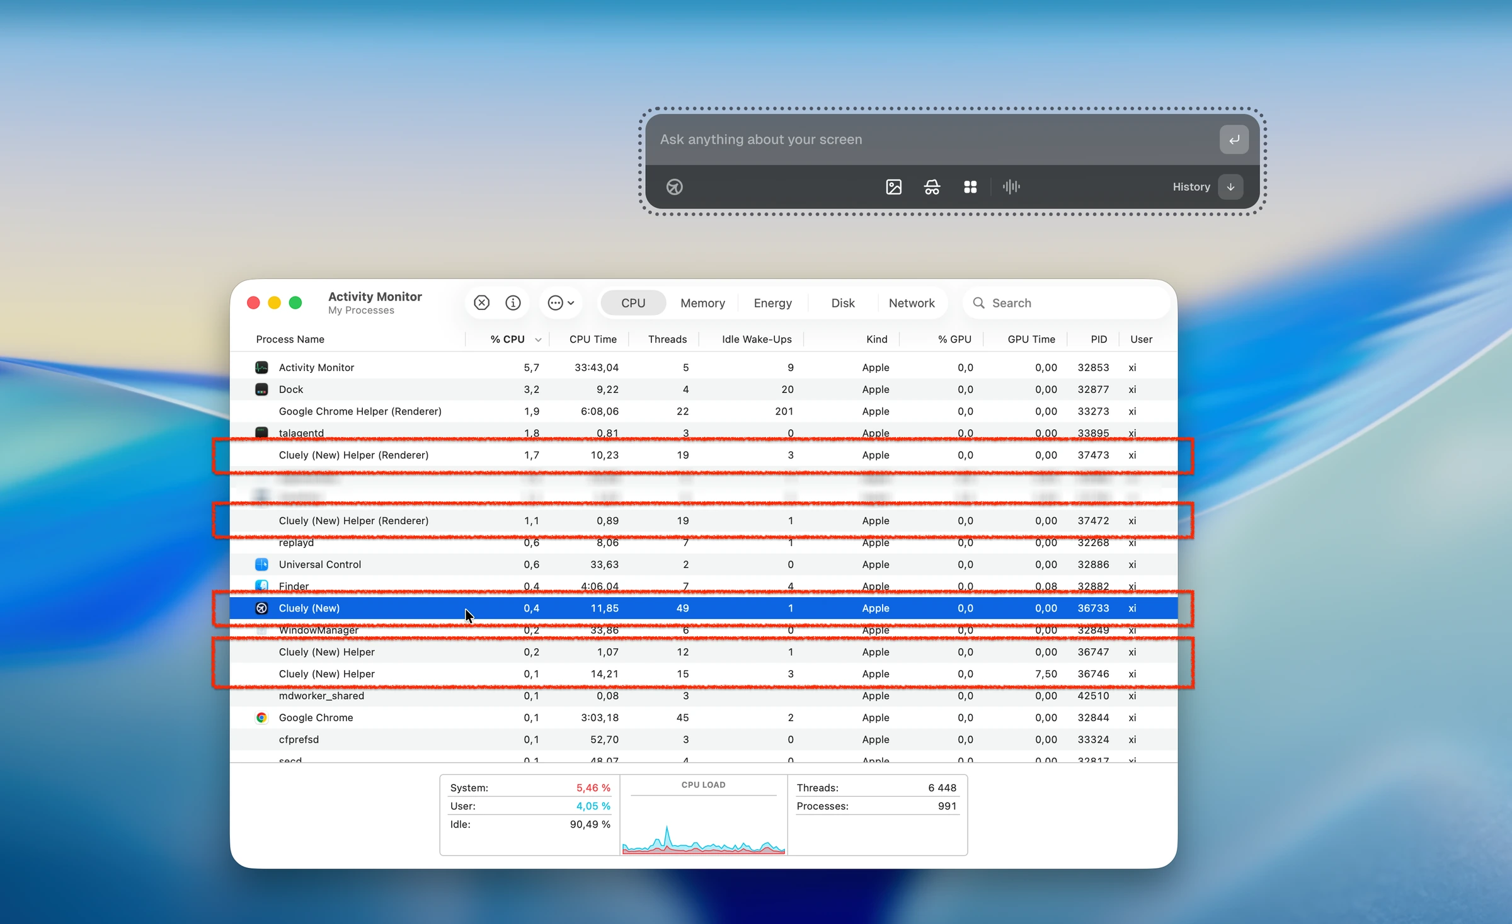Minimize with the yellow window button
1512x924 pixels.
(x=274, y=303)
